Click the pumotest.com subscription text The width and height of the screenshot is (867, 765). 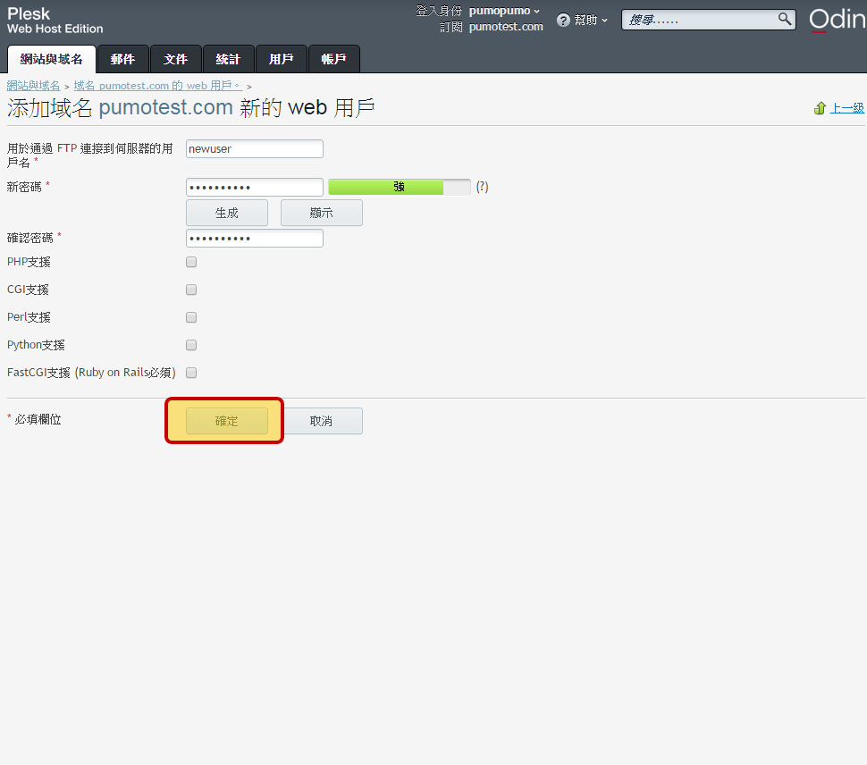506,27
